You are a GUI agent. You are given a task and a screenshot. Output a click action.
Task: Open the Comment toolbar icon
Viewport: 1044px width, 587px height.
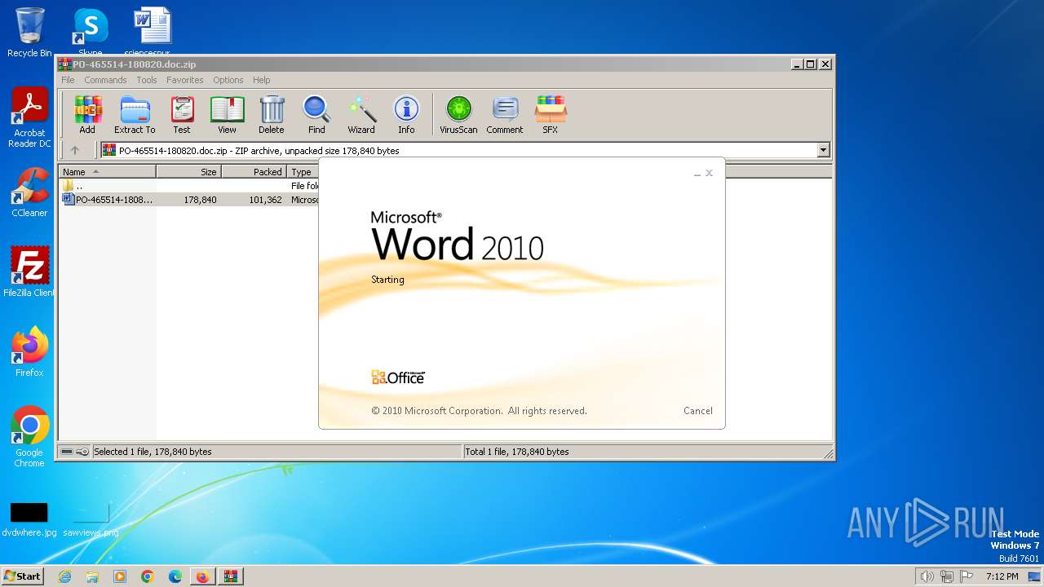click(505, 114)
